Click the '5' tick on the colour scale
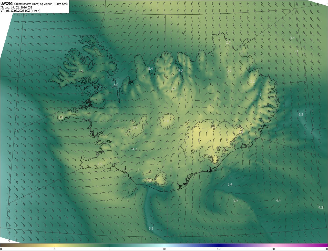328x251 pixels. coord(109,249)
